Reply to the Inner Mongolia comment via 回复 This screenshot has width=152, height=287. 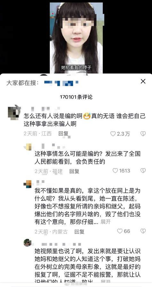[80, 232]
